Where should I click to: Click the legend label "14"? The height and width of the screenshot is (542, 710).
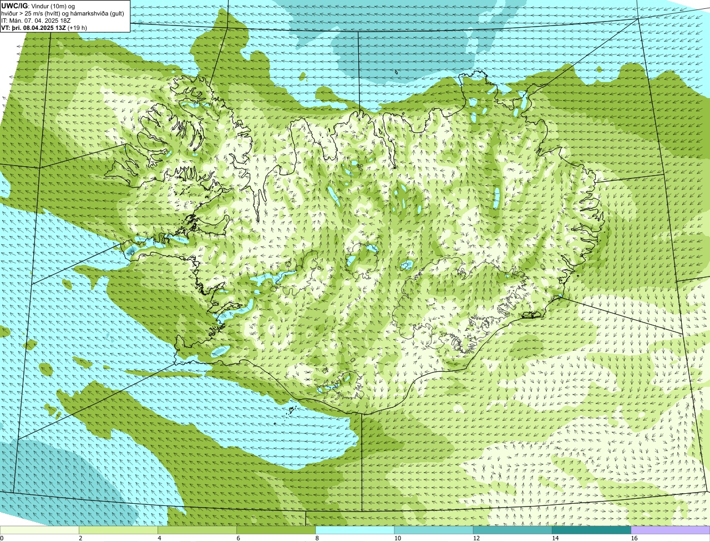coord(555,538)
